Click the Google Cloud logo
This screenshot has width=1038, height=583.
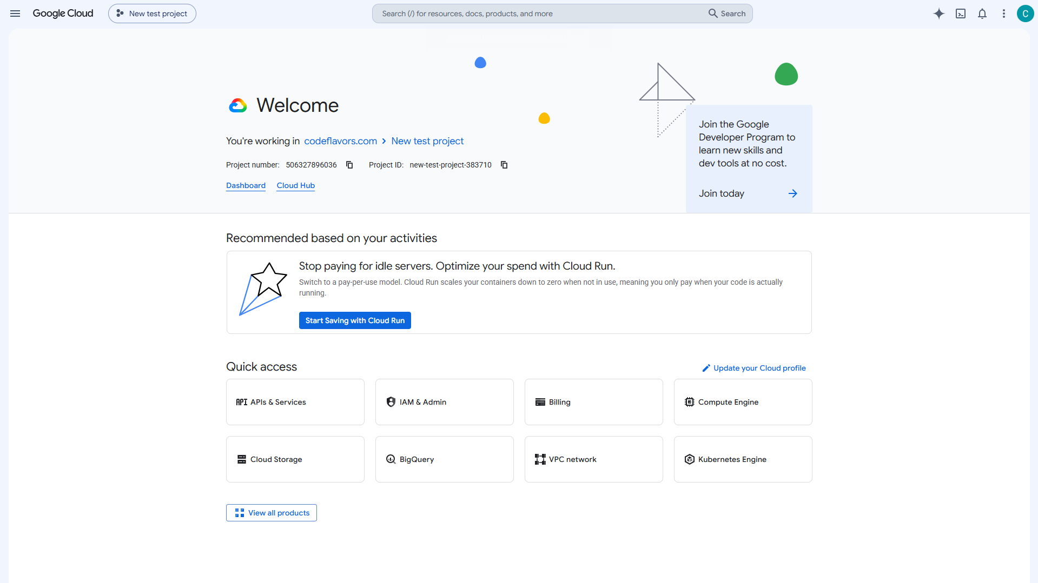(63, 14)
